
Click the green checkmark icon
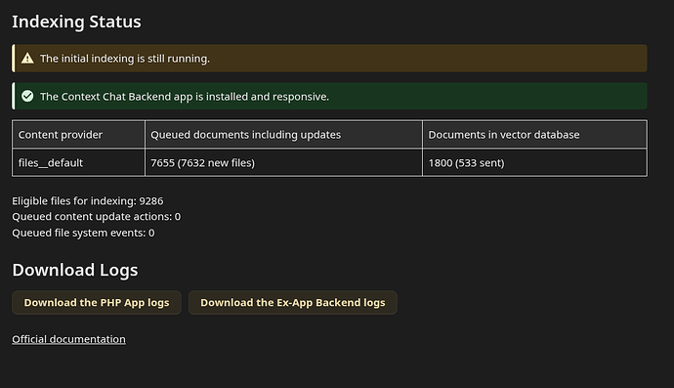pyautogui.click(x=27, y=96)
